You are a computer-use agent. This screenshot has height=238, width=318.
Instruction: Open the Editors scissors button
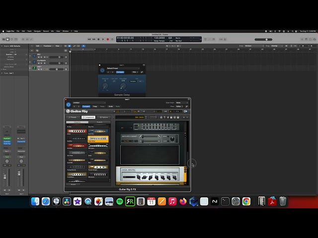coord(31,39)
